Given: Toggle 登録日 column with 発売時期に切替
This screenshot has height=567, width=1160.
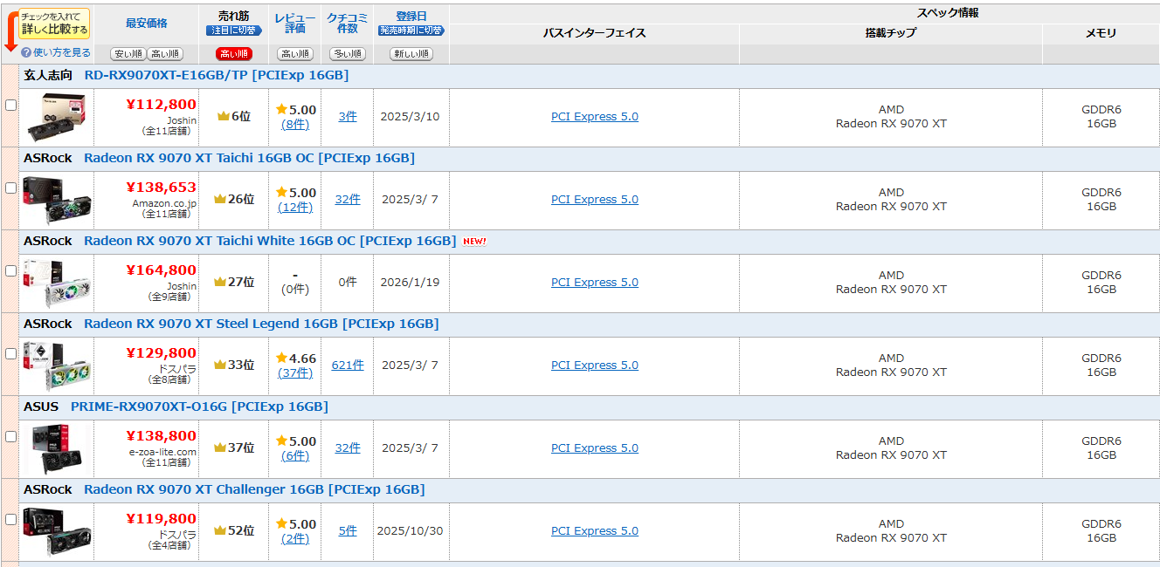Looking at the screenshot, I should (411, 31).
